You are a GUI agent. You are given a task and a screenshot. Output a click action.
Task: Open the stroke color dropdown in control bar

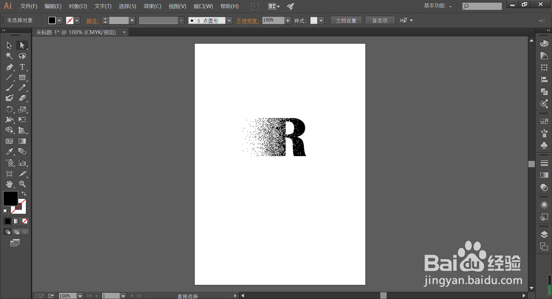[77, 20]
